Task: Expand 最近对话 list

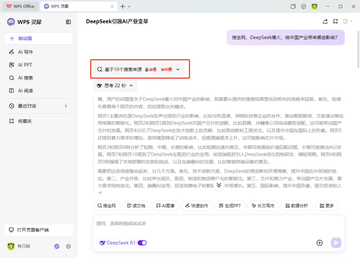Action: (x=39, y=106)
